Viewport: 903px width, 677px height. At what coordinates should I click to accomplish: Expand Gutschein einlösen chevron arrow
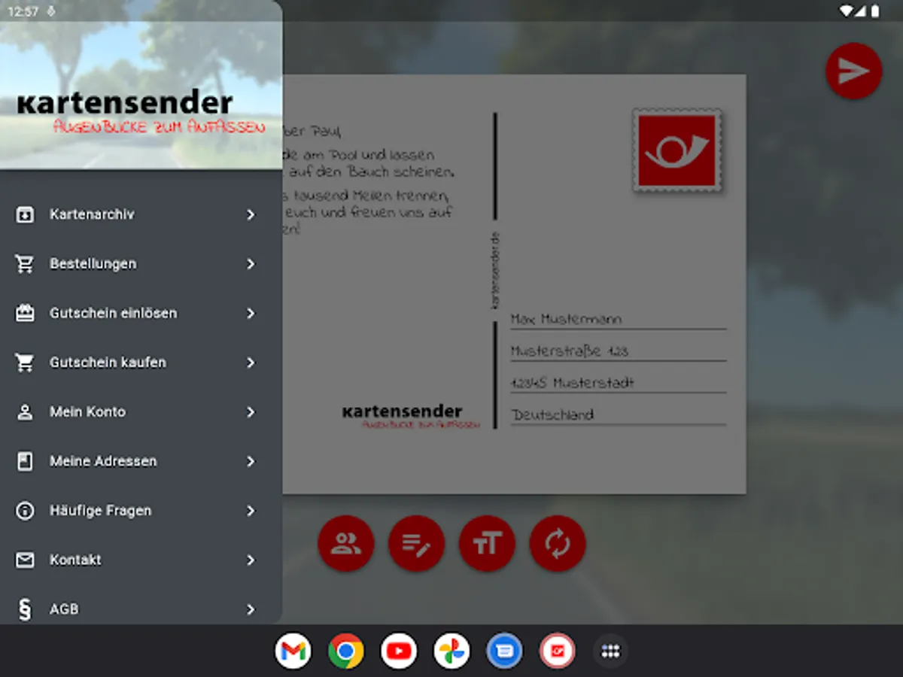(251, 314)
